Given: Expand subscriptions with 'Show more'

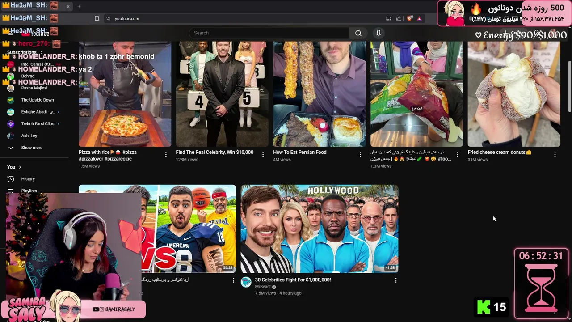Looking at the screenshot, I should coord(32,148).
